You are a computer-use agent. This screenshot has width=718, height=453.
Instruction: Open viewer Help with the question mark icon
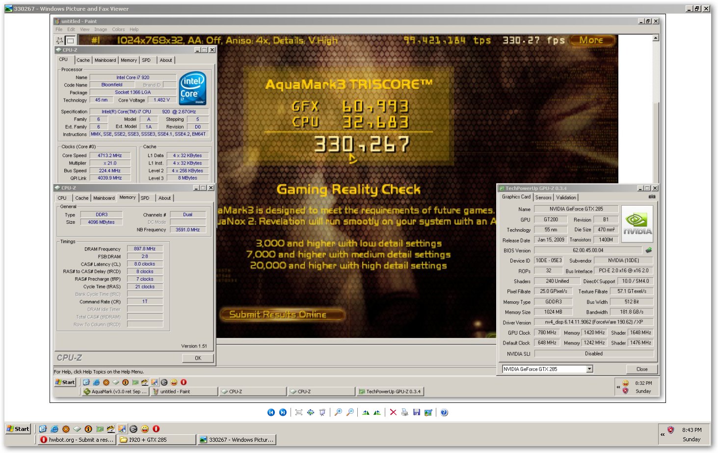pos(444,412)
